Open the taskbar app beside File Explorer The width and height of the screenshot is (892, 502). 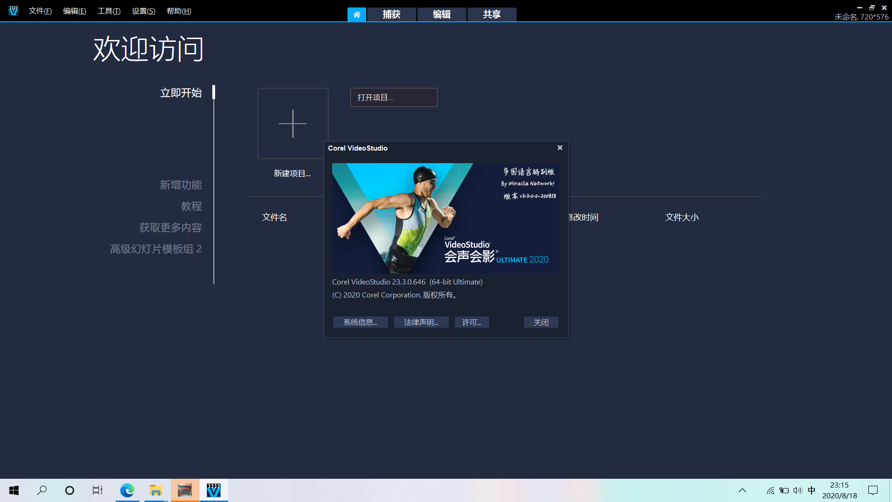coord(185,490)
